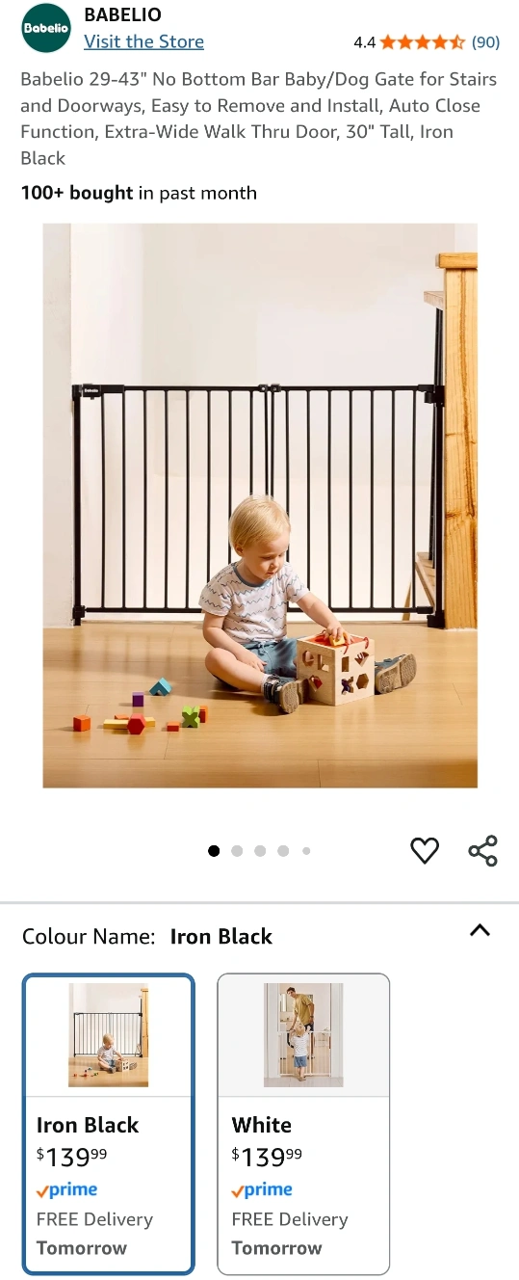The height and width of the screenshot is (1280, 519).
Task: Click the 4.4 rating value
Action: coord(364,42)
